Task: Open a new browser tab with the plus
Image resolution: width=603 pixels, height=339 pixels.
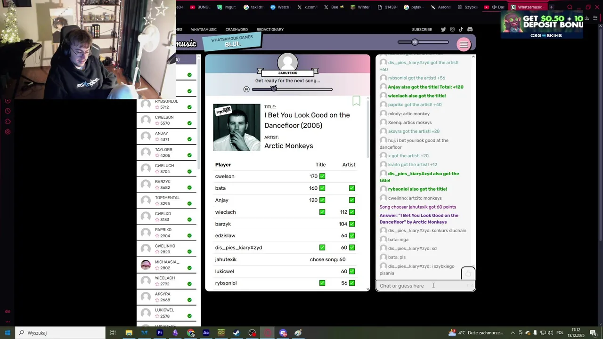Action: [x=552, y=7]
